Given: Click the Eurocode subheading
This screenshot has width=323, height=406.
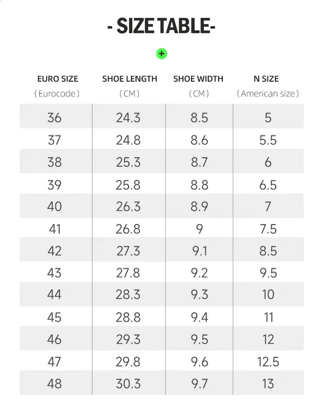Looking at the screenshot, I should (x=57, y=94).
